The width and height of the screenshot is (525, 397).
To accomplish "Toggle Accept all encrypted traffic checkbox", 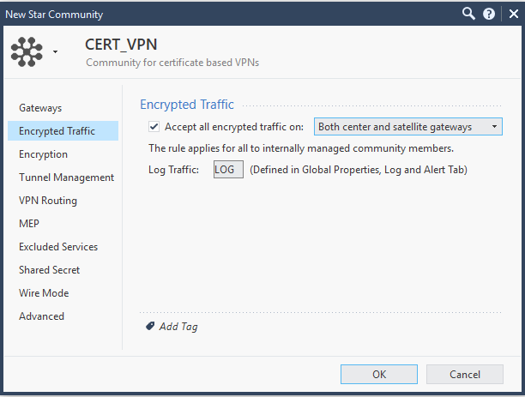I will pos(154,127).
